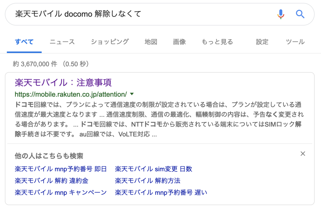Search 楽天モバイル 解約 違約金
Viewport: 321px width, 211px height.
tap(51, 181)
